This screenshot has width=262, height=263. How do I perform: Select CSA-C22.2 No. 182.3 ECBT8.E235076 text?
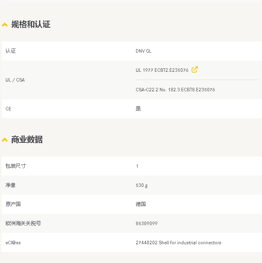(175, 90)
